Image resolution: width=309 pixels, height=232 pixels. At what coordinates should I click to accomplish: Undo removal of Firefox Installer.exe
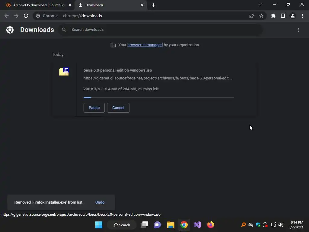click(x=100, y=202)
